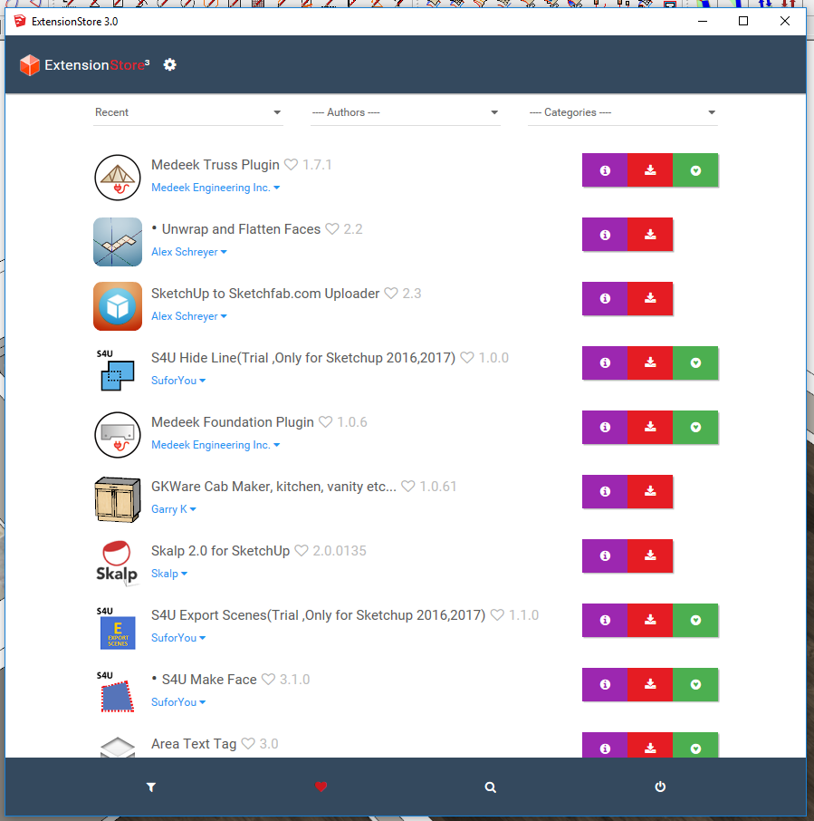Image resolution: width=814 pixels, height=821 pixels.
Task: Download S4U Hide Line
Action: [650, 362]
